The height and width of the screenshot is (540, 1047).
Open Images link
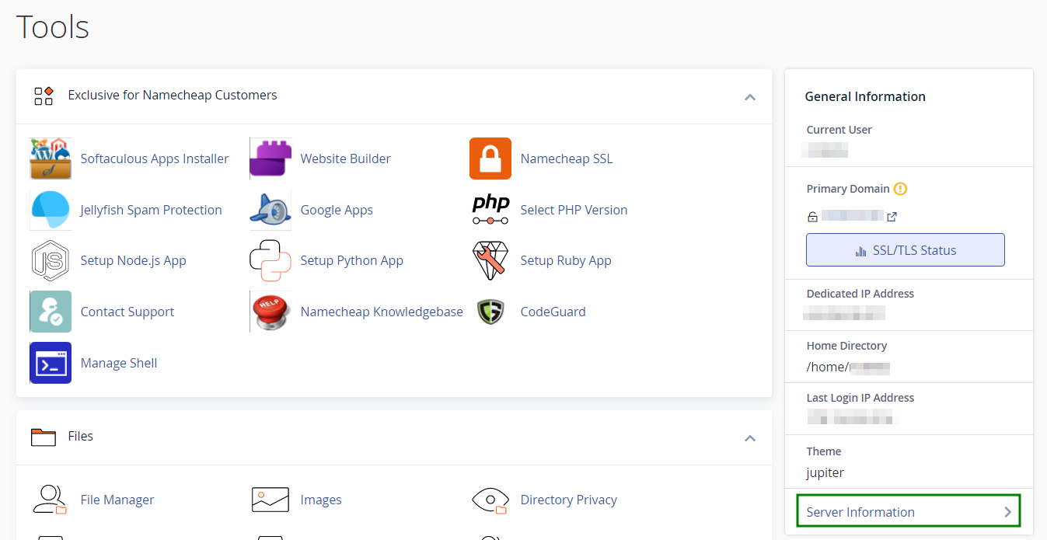(x=321, y=500)
